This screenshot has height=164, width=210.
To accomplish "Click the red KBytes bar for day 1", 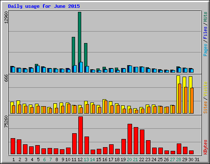I will (x=13, y=146).
